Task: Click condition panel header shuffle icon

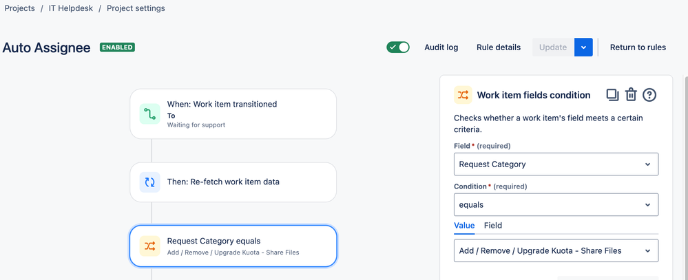Action: pyautogui.click(x=463, y=95)
